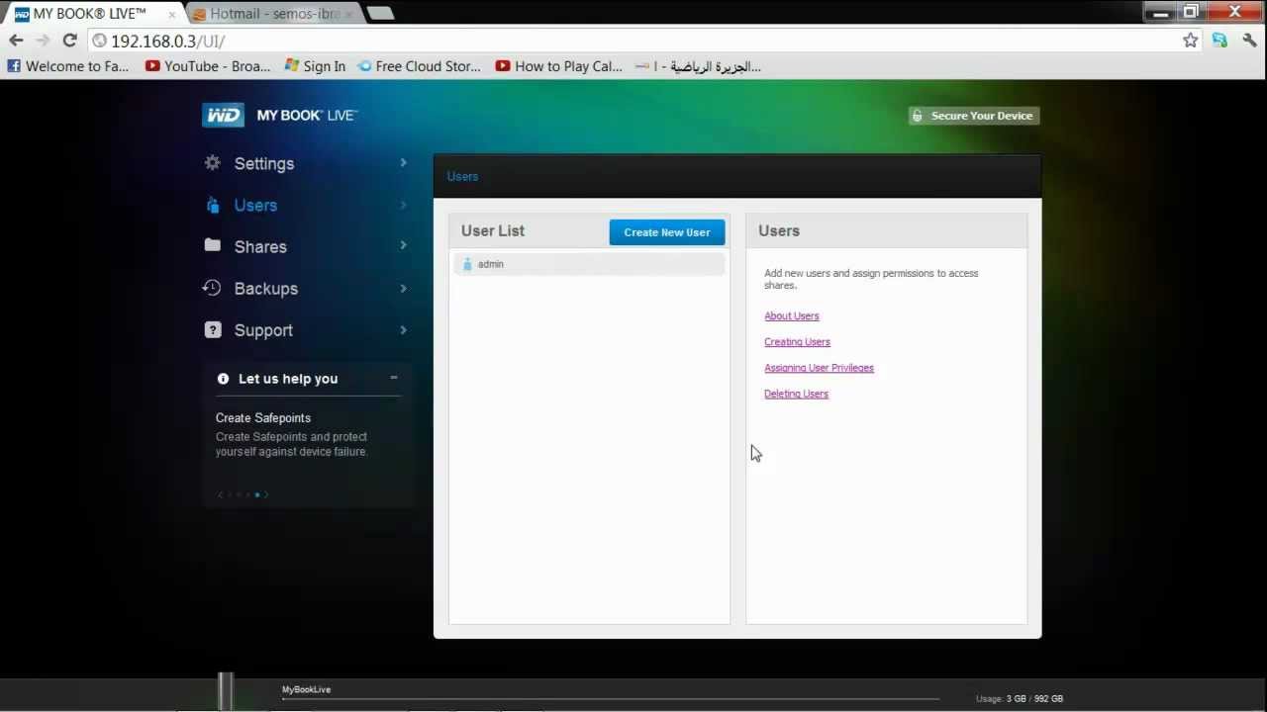The height and width of the screenshot is (712, 1267).
Task: Expand the Support menu chevron
Action: coord(403,329)
